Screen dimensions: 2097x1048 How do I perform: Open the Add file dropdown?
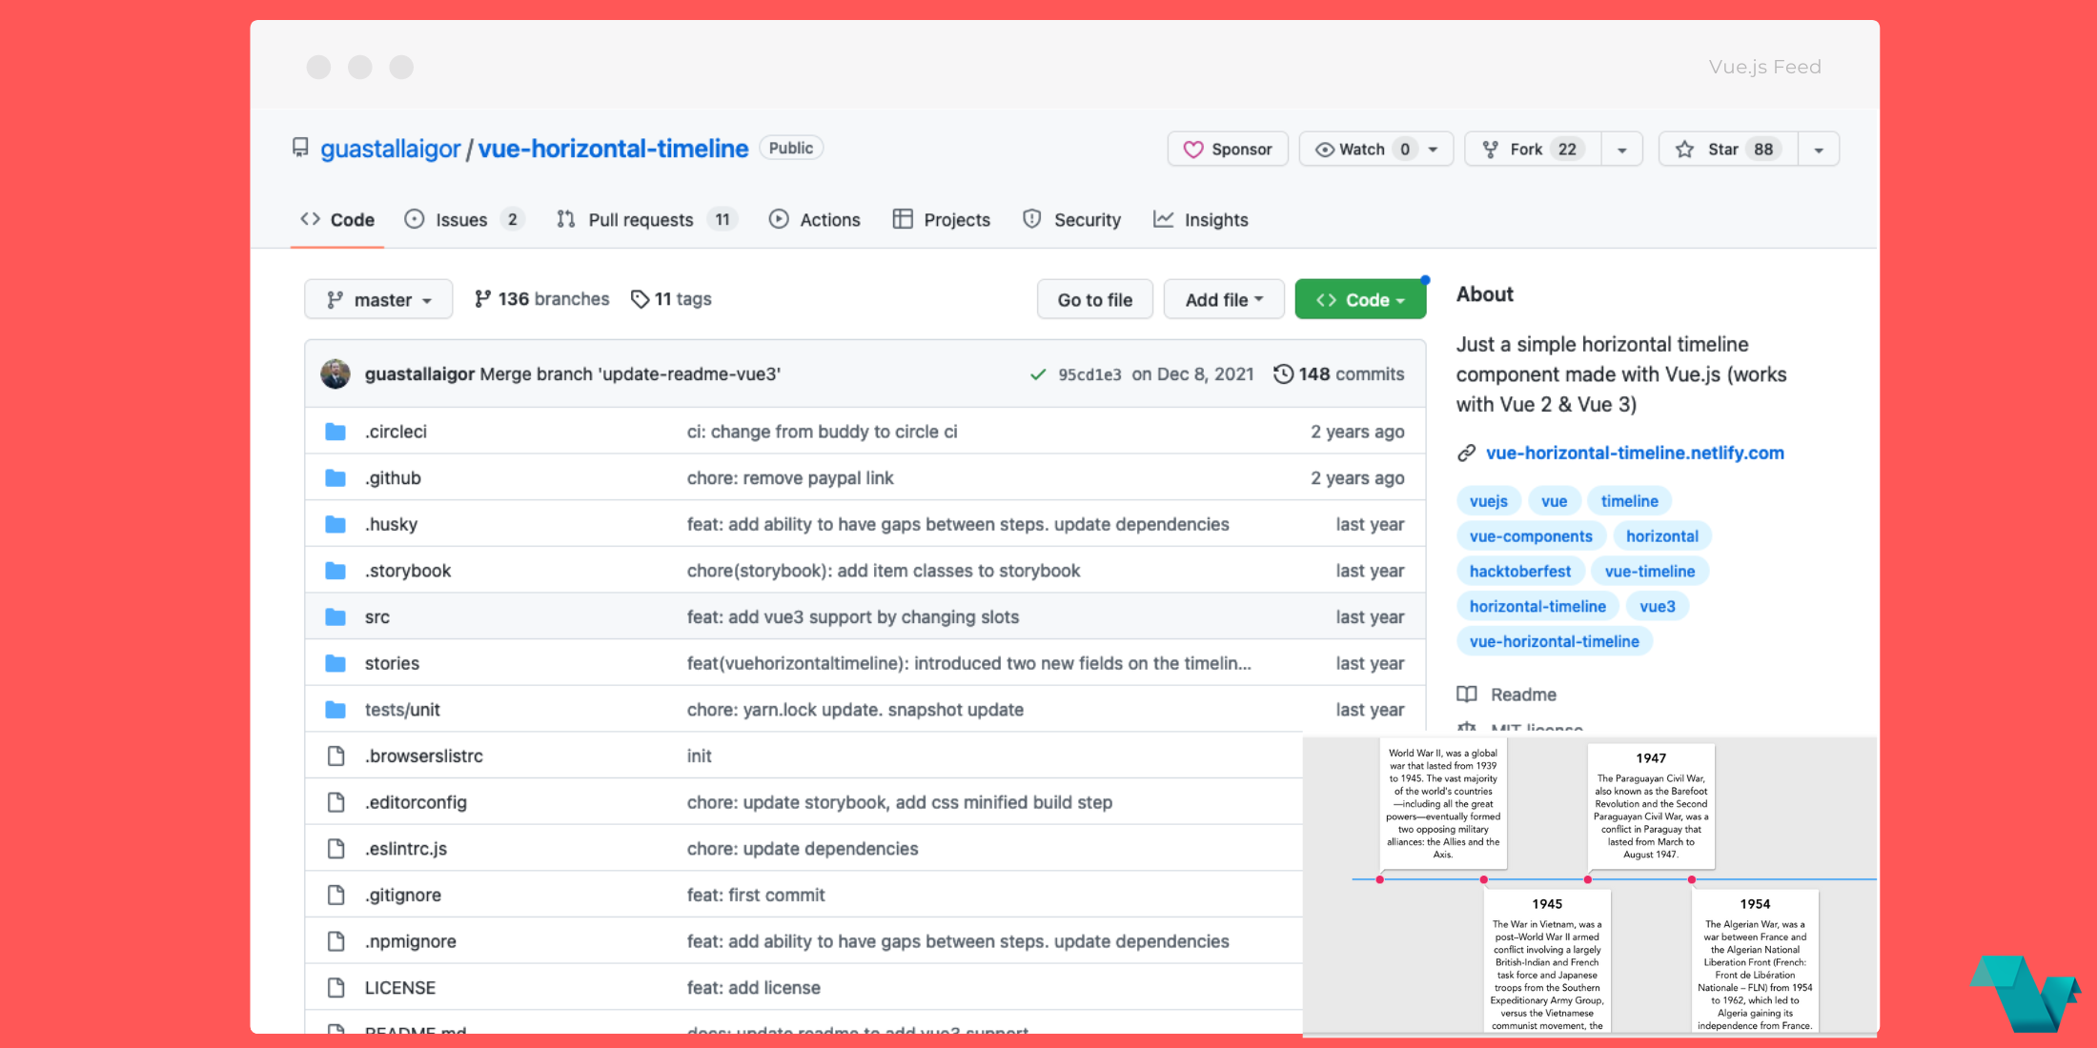(1223, 298)
